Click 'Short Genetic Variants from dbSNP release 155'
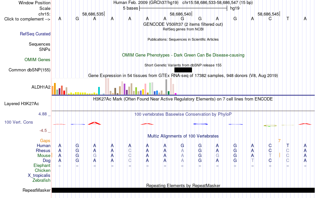This screenshot has height=198, width=315. (183, 65)
